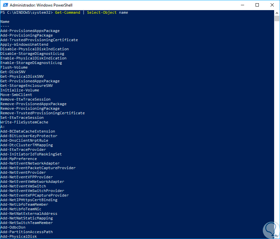Click the window title 'Administrador: Windows PowerShell'
Viewport: 280px width, 239px height.
coord(41,5)
